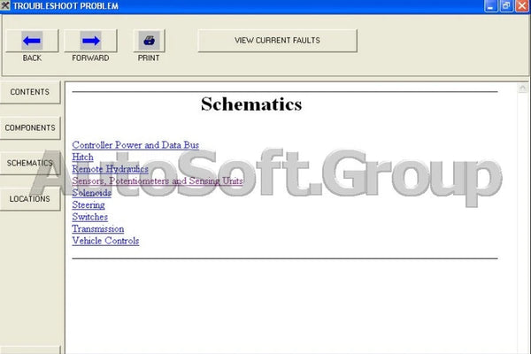The width and height of the screenshot is (531, 354).
Task: Minimize the Troubleshoot Problem window
Action: (490, 6)
